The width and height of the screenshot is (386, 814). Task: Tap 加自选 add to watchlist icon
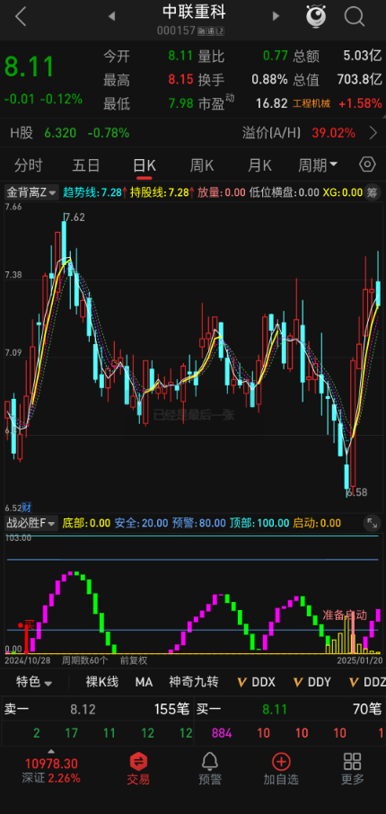[x=281, y=769]
